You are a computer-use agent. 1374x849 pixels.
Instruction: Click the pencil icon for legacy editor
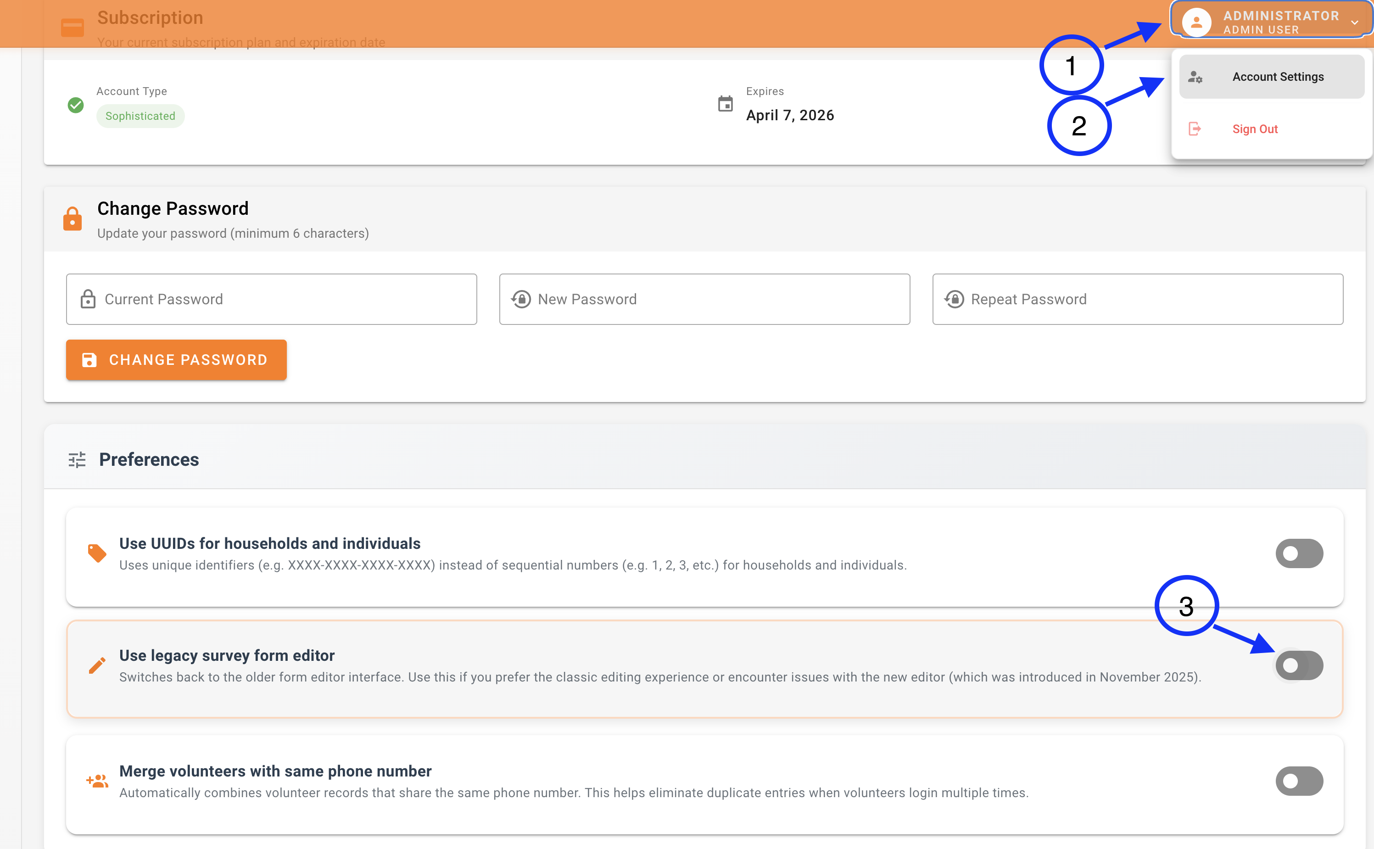(x=97, y=665)
